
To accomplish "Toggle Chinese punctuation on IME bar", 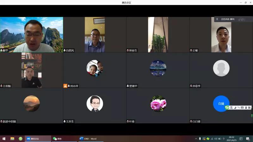I will [238, 108].
